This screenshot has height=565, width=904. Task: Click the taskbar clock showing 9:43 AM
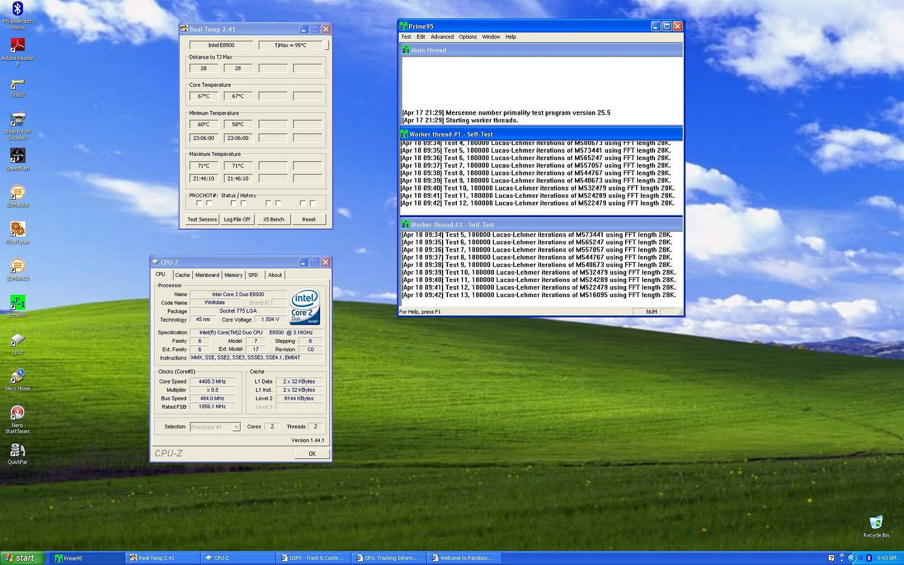tap(887, 558)
